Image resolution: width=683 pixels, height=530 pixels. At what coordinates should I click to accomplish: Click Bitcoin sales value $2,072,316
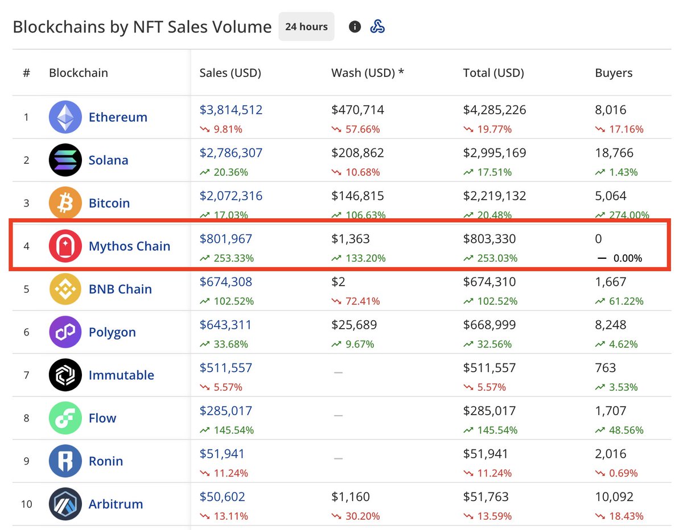point(231,196)
